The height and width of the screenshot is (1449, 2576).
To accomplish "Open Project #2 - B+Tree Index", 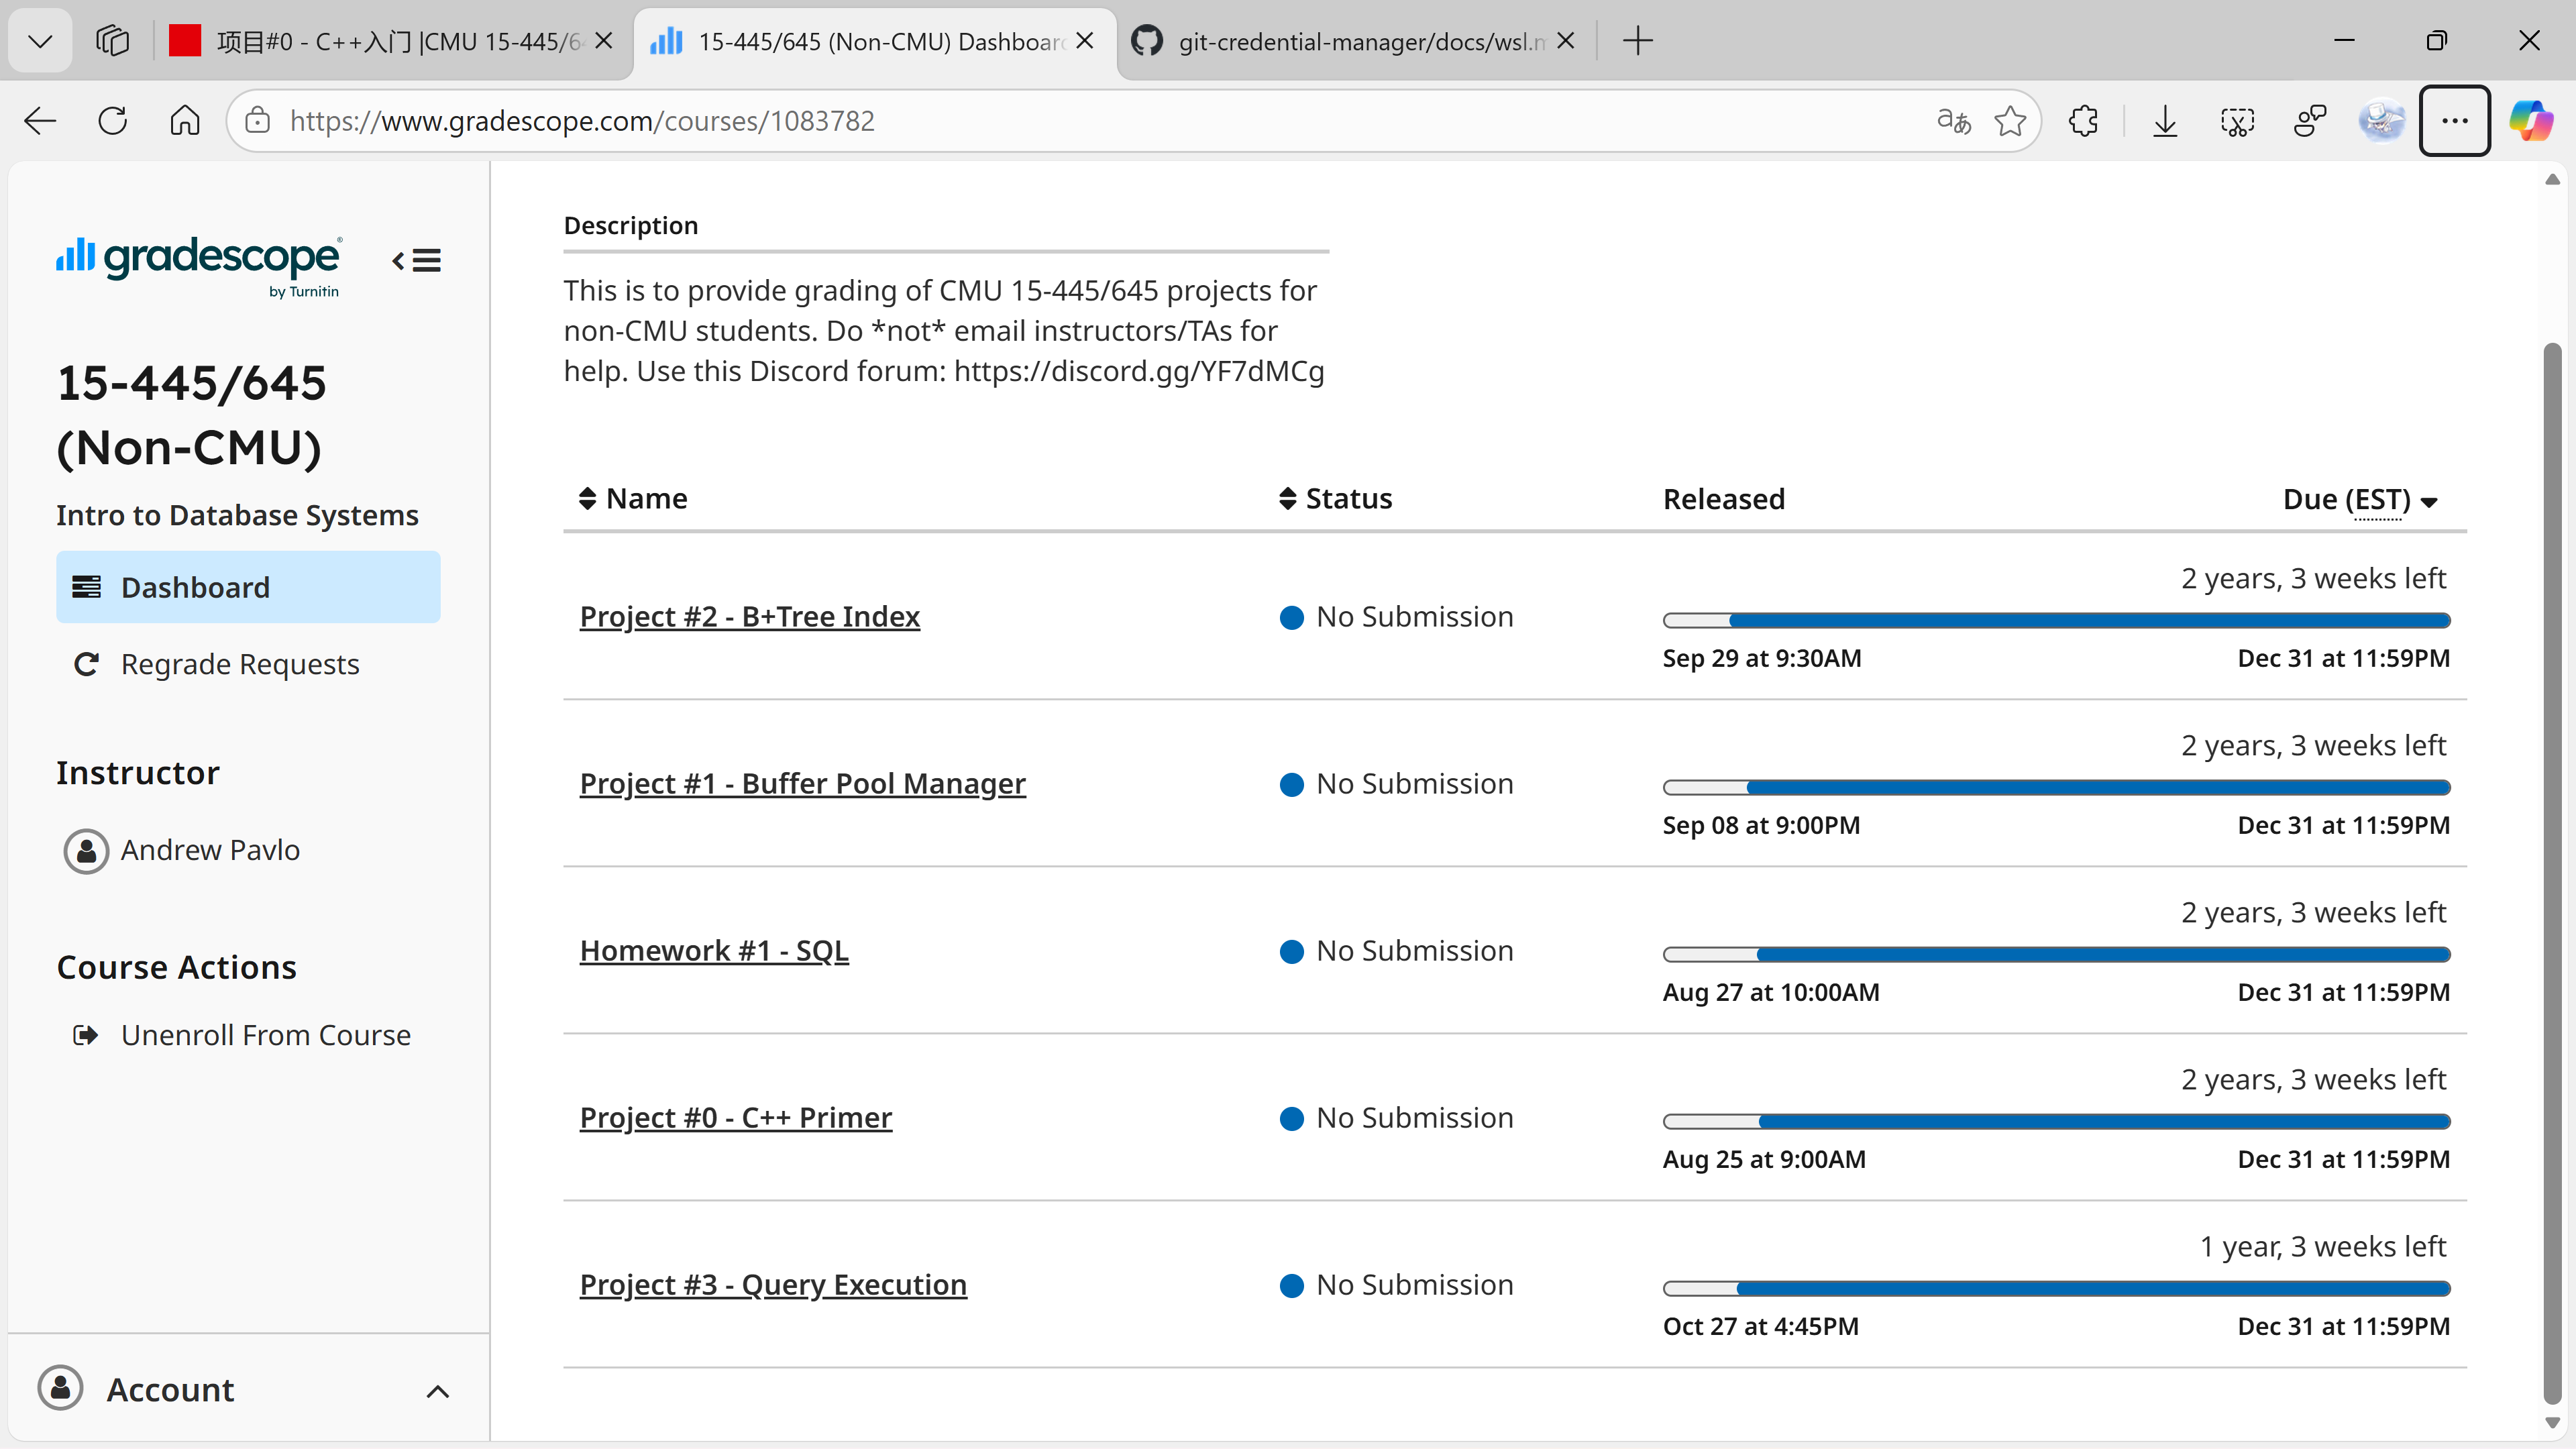I will [749, 617].
